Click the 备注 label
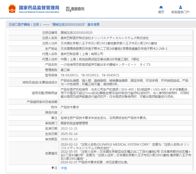The width and height of the screenshot is (196, 174). pyautogui.click(x=54, y=118)
